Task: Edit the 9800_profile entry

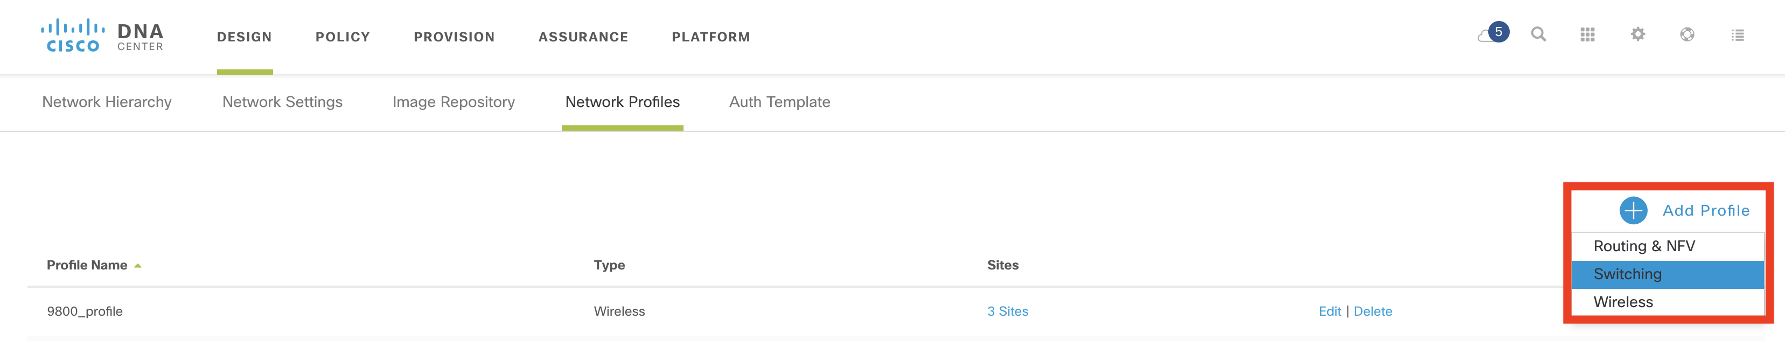Action: (x=1329, y=311)
